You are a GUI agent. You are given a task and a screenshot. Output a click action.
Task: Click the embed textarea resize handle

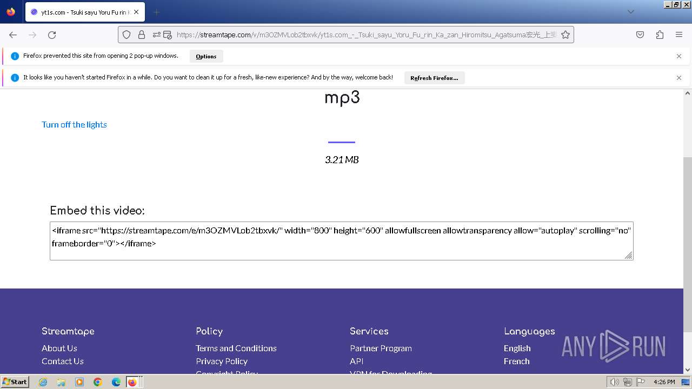[629, 256]
